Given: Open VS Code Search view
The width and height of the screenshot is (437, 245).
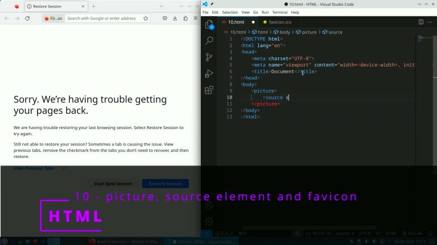Looking at the screenshot, I should 209,41.
